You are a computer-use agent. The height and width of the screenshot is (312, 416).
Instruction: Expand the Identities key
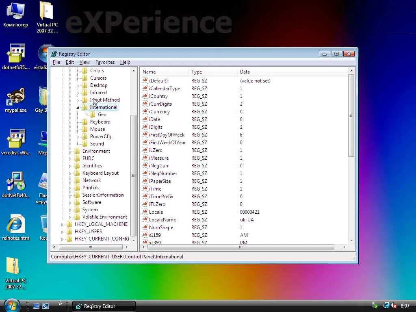pos(70,166)
